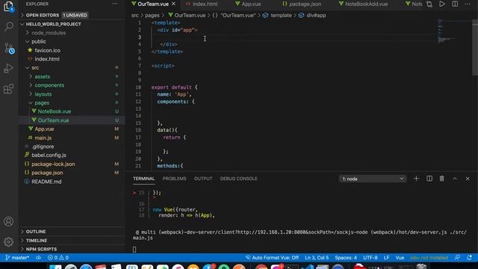Expand the Outline section
This screenshot has width=478, height=269.
[72, 232]
